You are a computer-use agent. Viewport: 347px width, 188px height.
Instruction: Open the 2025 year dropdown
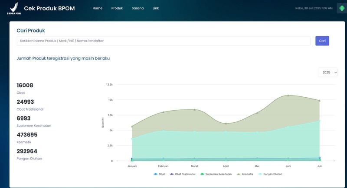pos(328,73)
